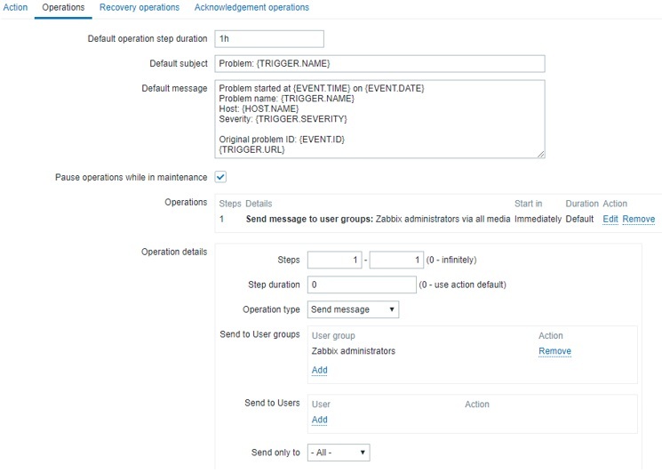662x473 pixels.
Task: Add a user under Send to Users
Action: (x=319, y=420)
